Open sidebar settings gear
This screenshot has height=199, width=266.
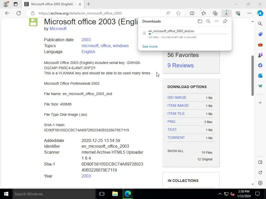pyautogui.click(x=260, y=183)
